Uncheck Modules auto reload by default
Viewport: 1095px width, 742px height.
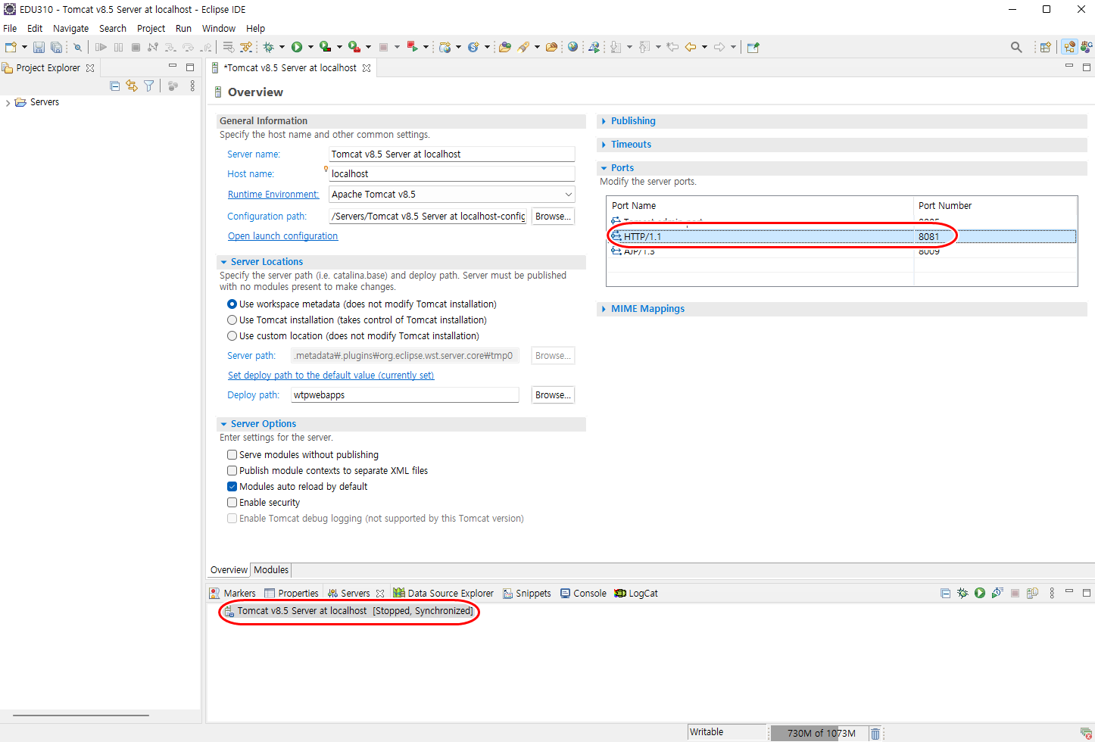coord(232,487)
